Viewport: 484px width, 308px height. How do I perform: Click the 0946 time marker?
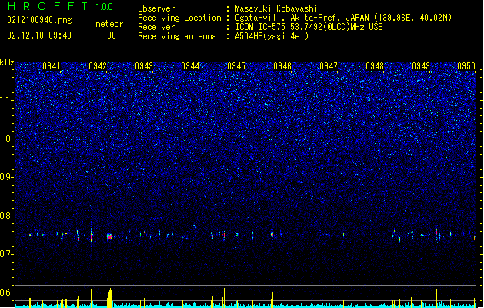pos(282,66)
